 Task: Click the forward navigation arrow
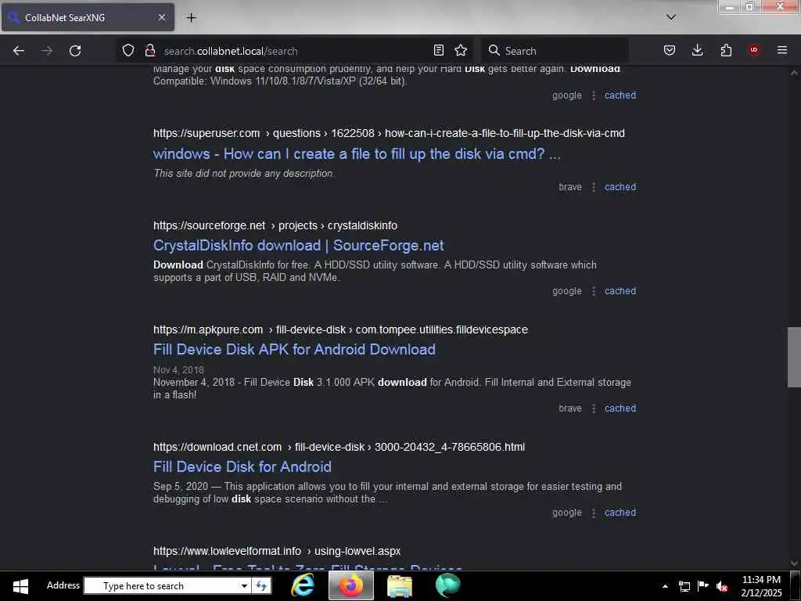(x=47, y=51)
